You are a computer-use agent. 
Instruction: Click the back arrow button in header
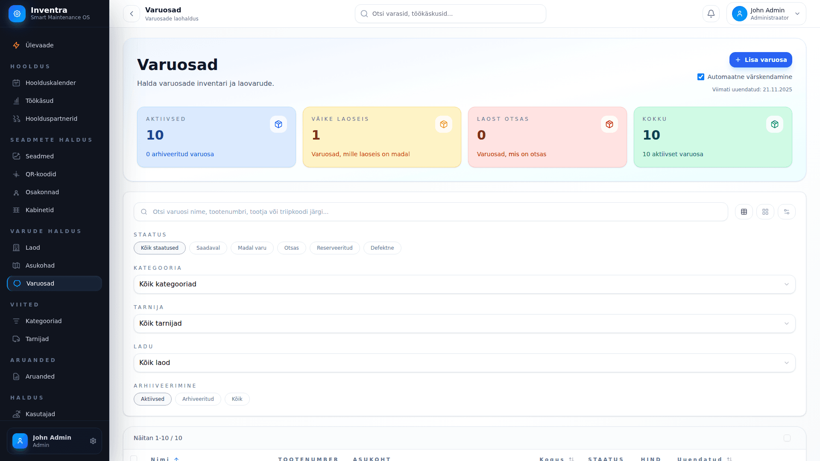(132, 14)
